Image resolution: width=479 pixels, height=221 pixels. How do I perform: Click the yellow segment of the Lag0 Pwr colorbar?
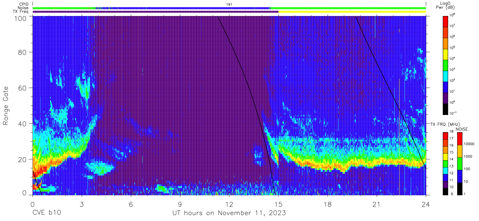[x=445, y=53]
